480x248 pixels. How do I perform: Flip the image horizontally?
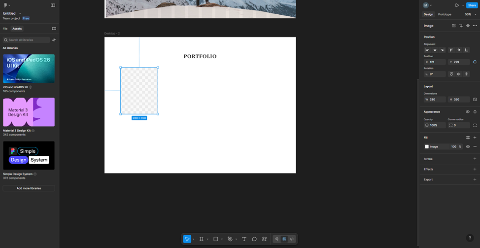459,74
